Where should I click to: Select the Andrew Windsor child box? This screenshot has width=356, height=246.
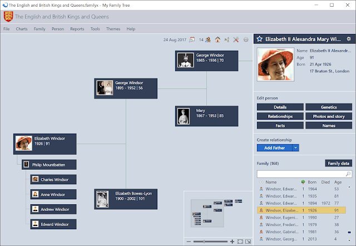click(53, 209)
